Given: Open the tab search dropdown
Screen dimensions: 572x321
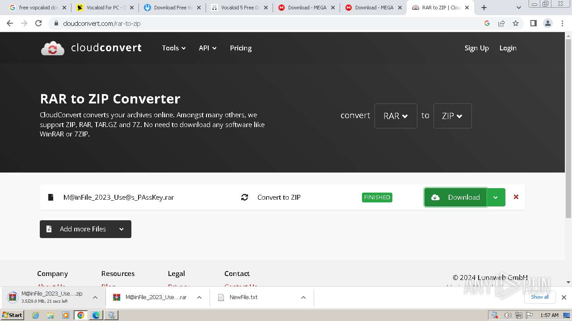Looking at the screenshot, I should coord(518,8).
